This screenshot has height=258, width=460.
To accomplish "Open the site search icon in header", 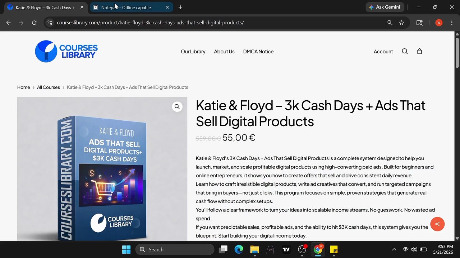I will click(405, 51).
